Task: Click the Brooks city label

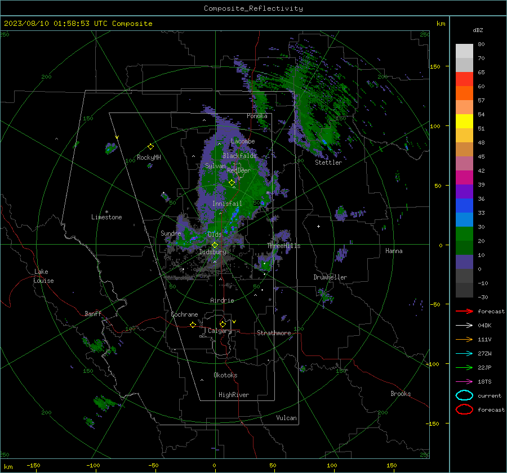Action: tap(401, 394)
